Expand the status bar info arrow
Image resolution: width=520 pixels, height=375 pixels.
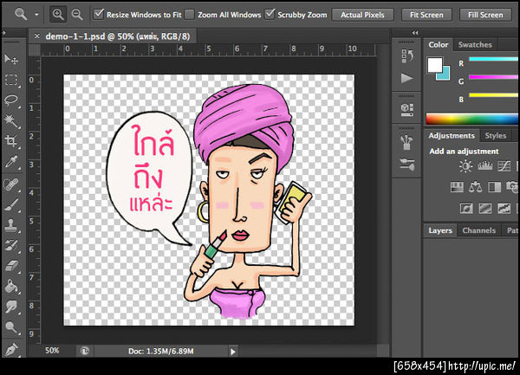(x=233, y=352)
